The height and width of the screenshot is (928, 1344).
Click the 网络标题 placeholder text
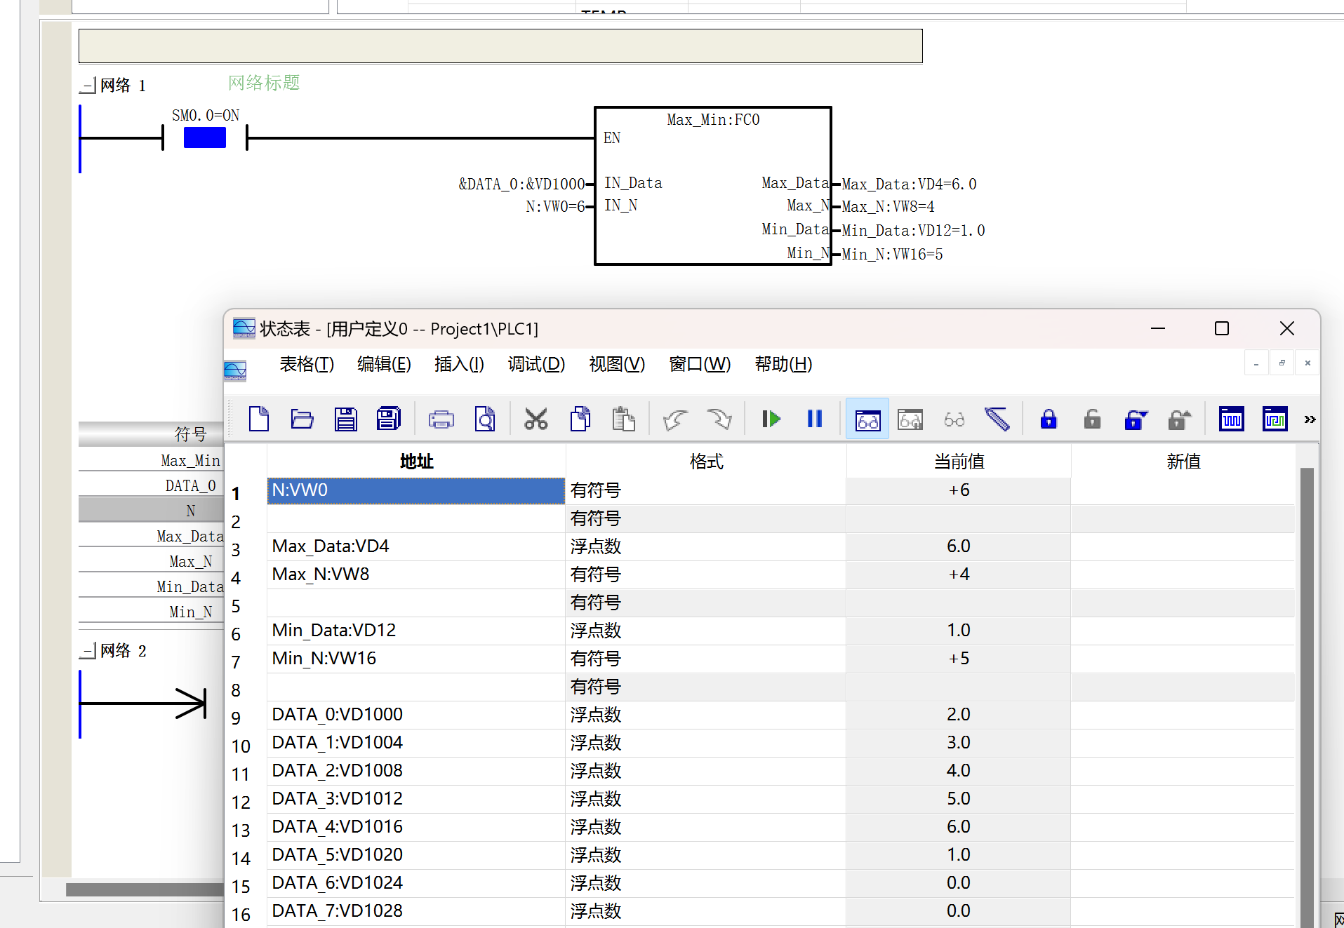pyautogui.click(x=264, y=83)
